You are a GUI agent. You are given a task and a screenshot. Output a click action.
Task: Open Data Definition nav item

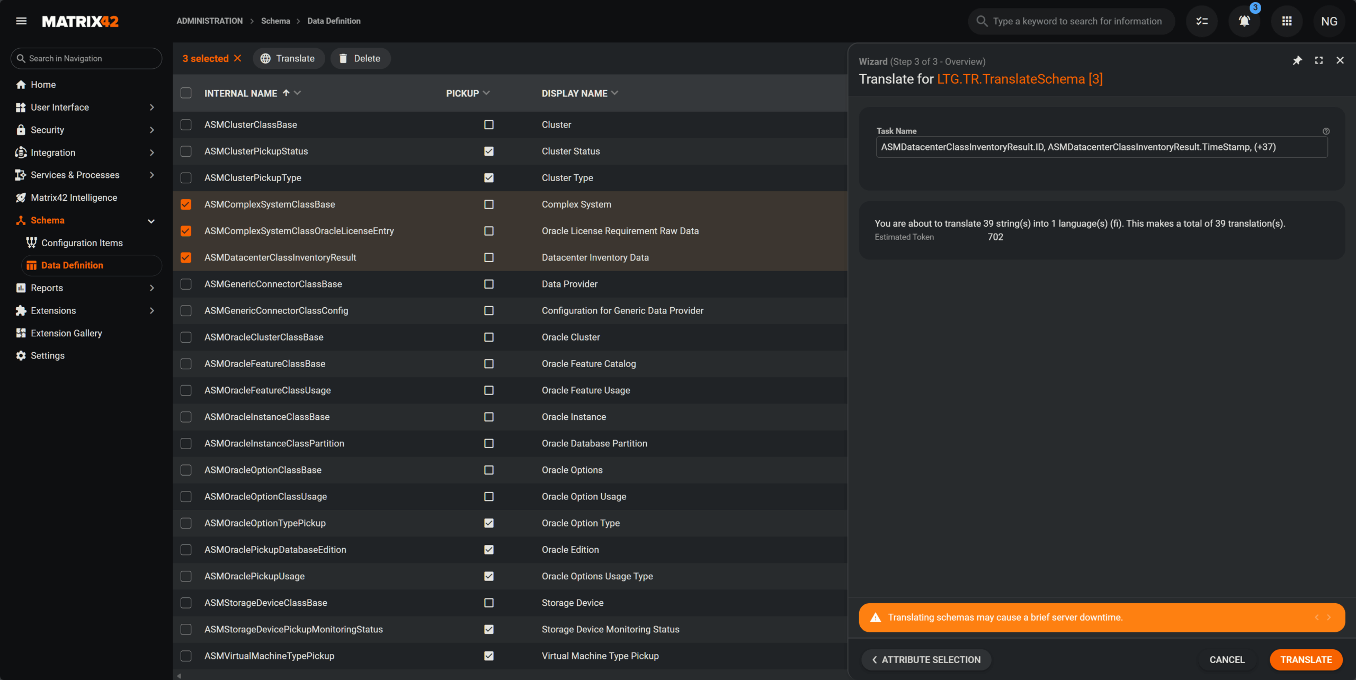(91, 265)
